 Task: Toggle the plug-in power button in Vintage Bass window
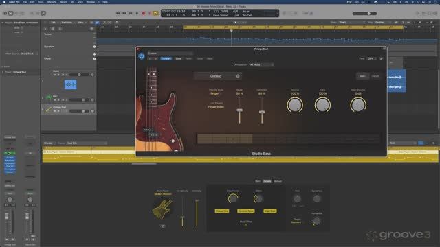click(142, 56)
